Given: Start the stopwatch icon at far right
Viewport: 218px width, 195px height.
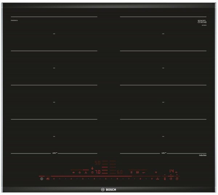Looking at the screenshot, I should tap(177, 179).
